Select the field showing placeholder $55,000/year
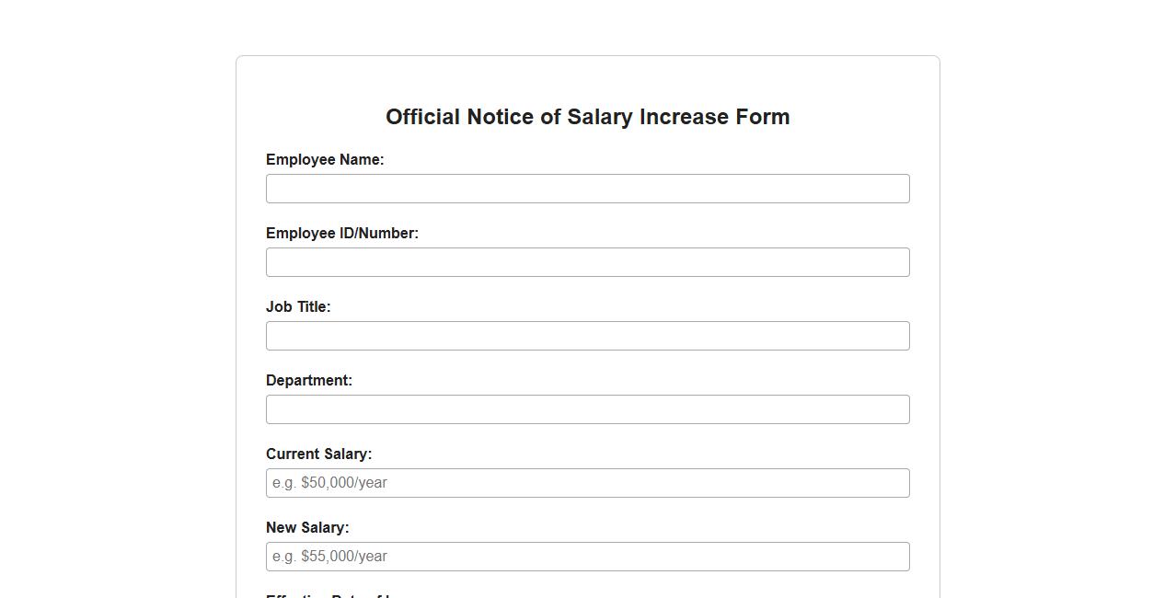This screenshot has width=1176, height=598. tap(587, 556)
